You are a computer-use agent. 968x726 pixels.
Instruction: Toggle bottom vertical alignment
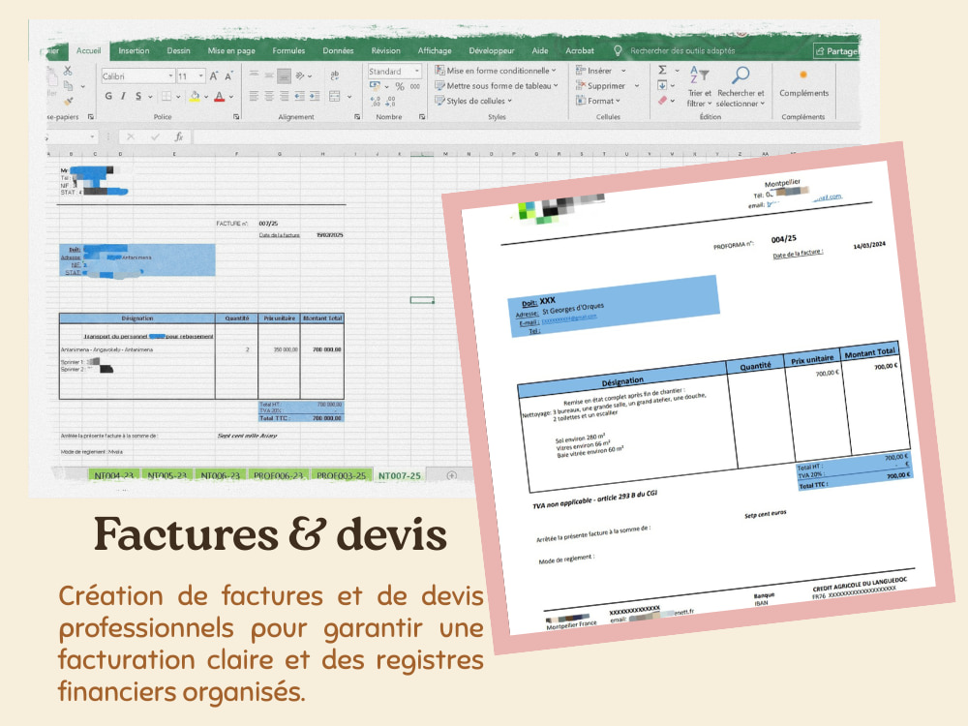pyautogui.click(x=284, y=76)
